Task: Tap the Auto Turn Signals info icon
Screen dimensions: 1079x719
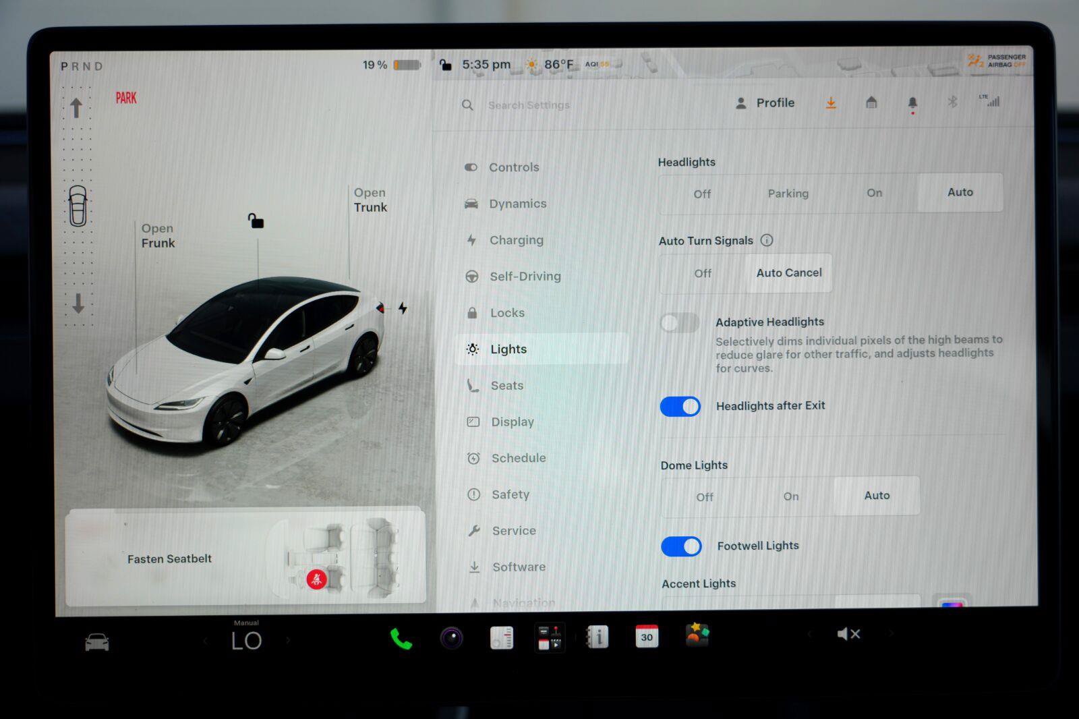Action: pos(767,240)
